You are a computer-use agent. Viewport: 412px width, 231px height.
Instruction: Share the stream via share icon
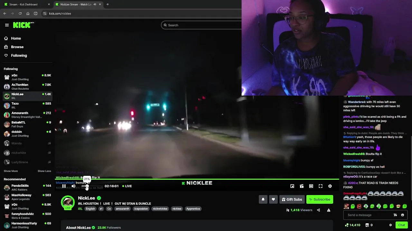click(x=318, y=210)
